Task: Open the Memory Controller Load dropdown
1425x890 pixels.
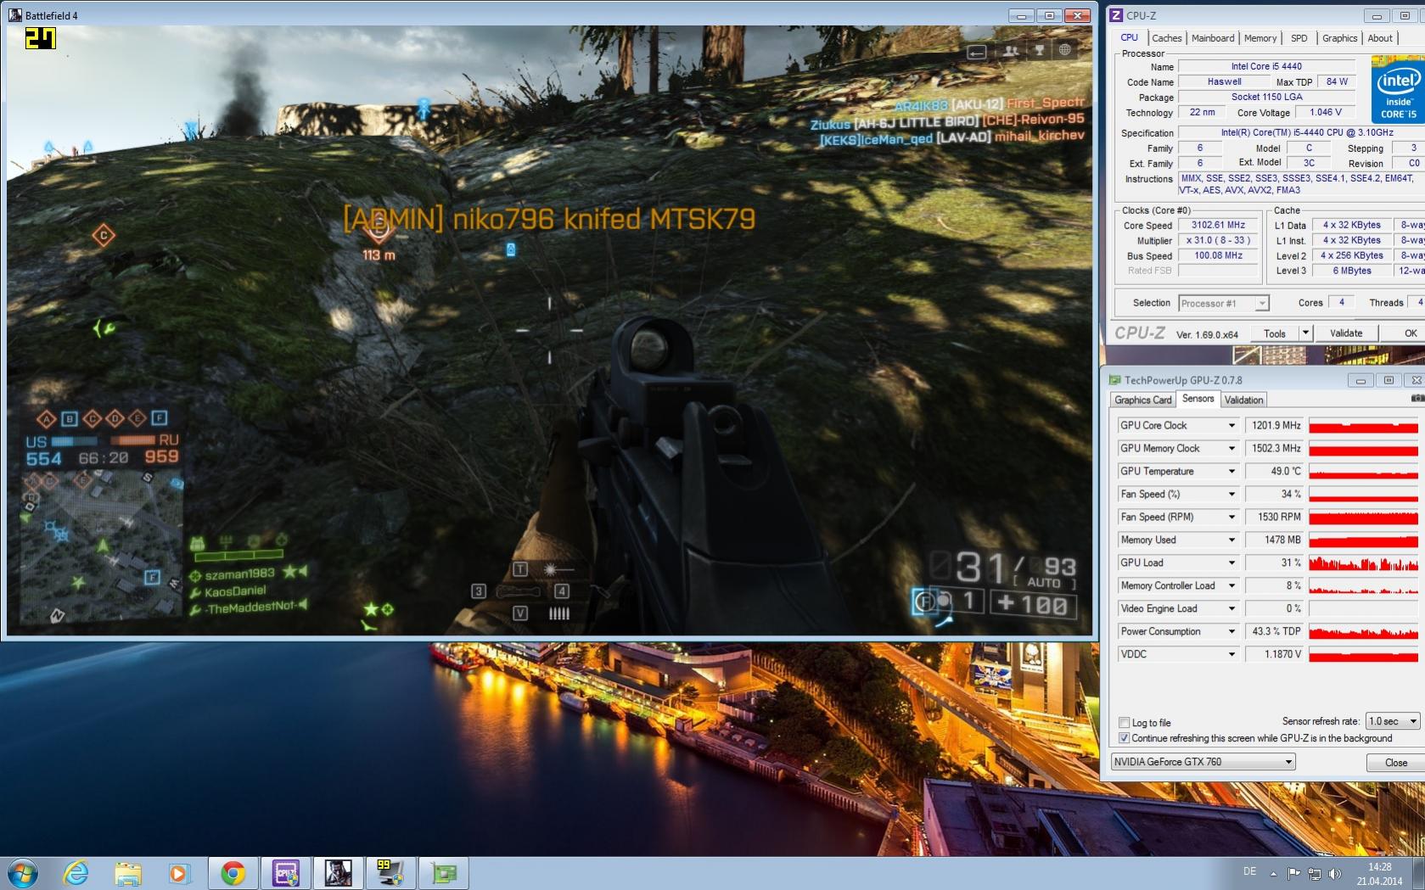Action: pos(1231,585)
